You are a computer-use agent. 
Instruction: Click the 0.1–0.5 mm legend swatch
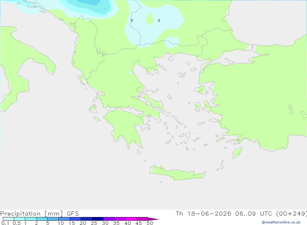click(8, 219)
